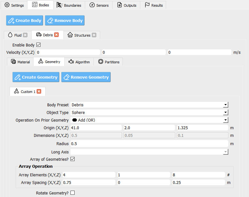
Task: Click Array Spacing Y field showing 0
Action: point(144,182)
